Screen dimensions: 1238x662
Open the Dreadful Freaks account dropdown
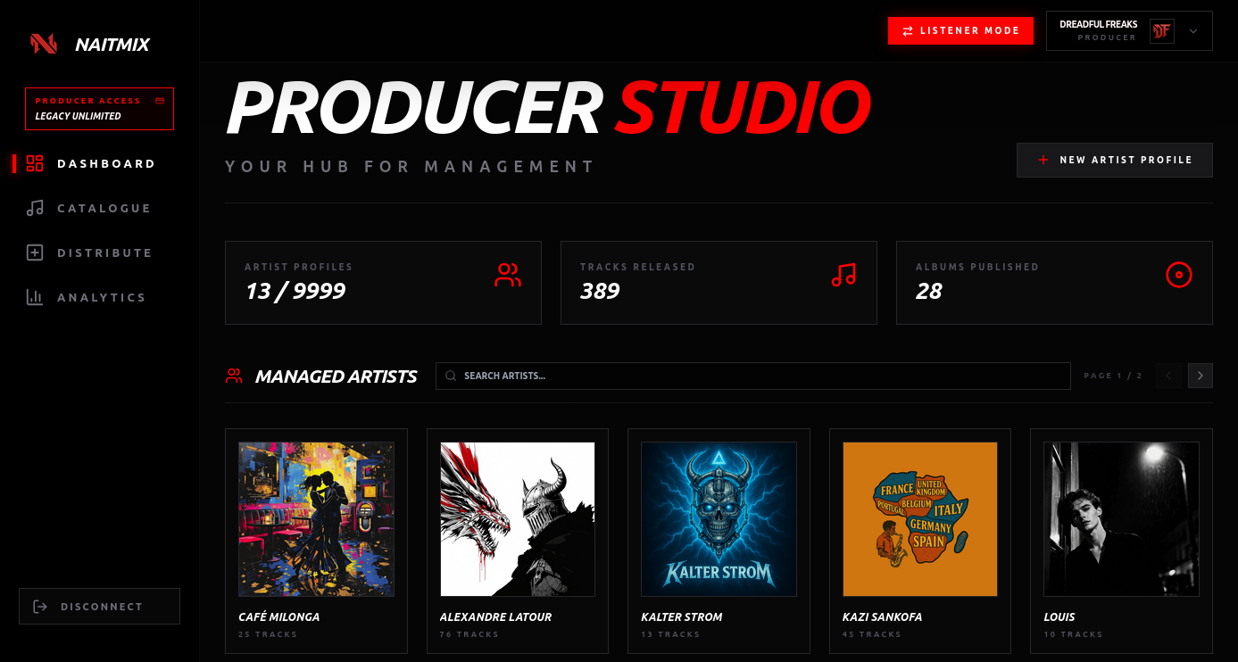tap(1192, 30)
